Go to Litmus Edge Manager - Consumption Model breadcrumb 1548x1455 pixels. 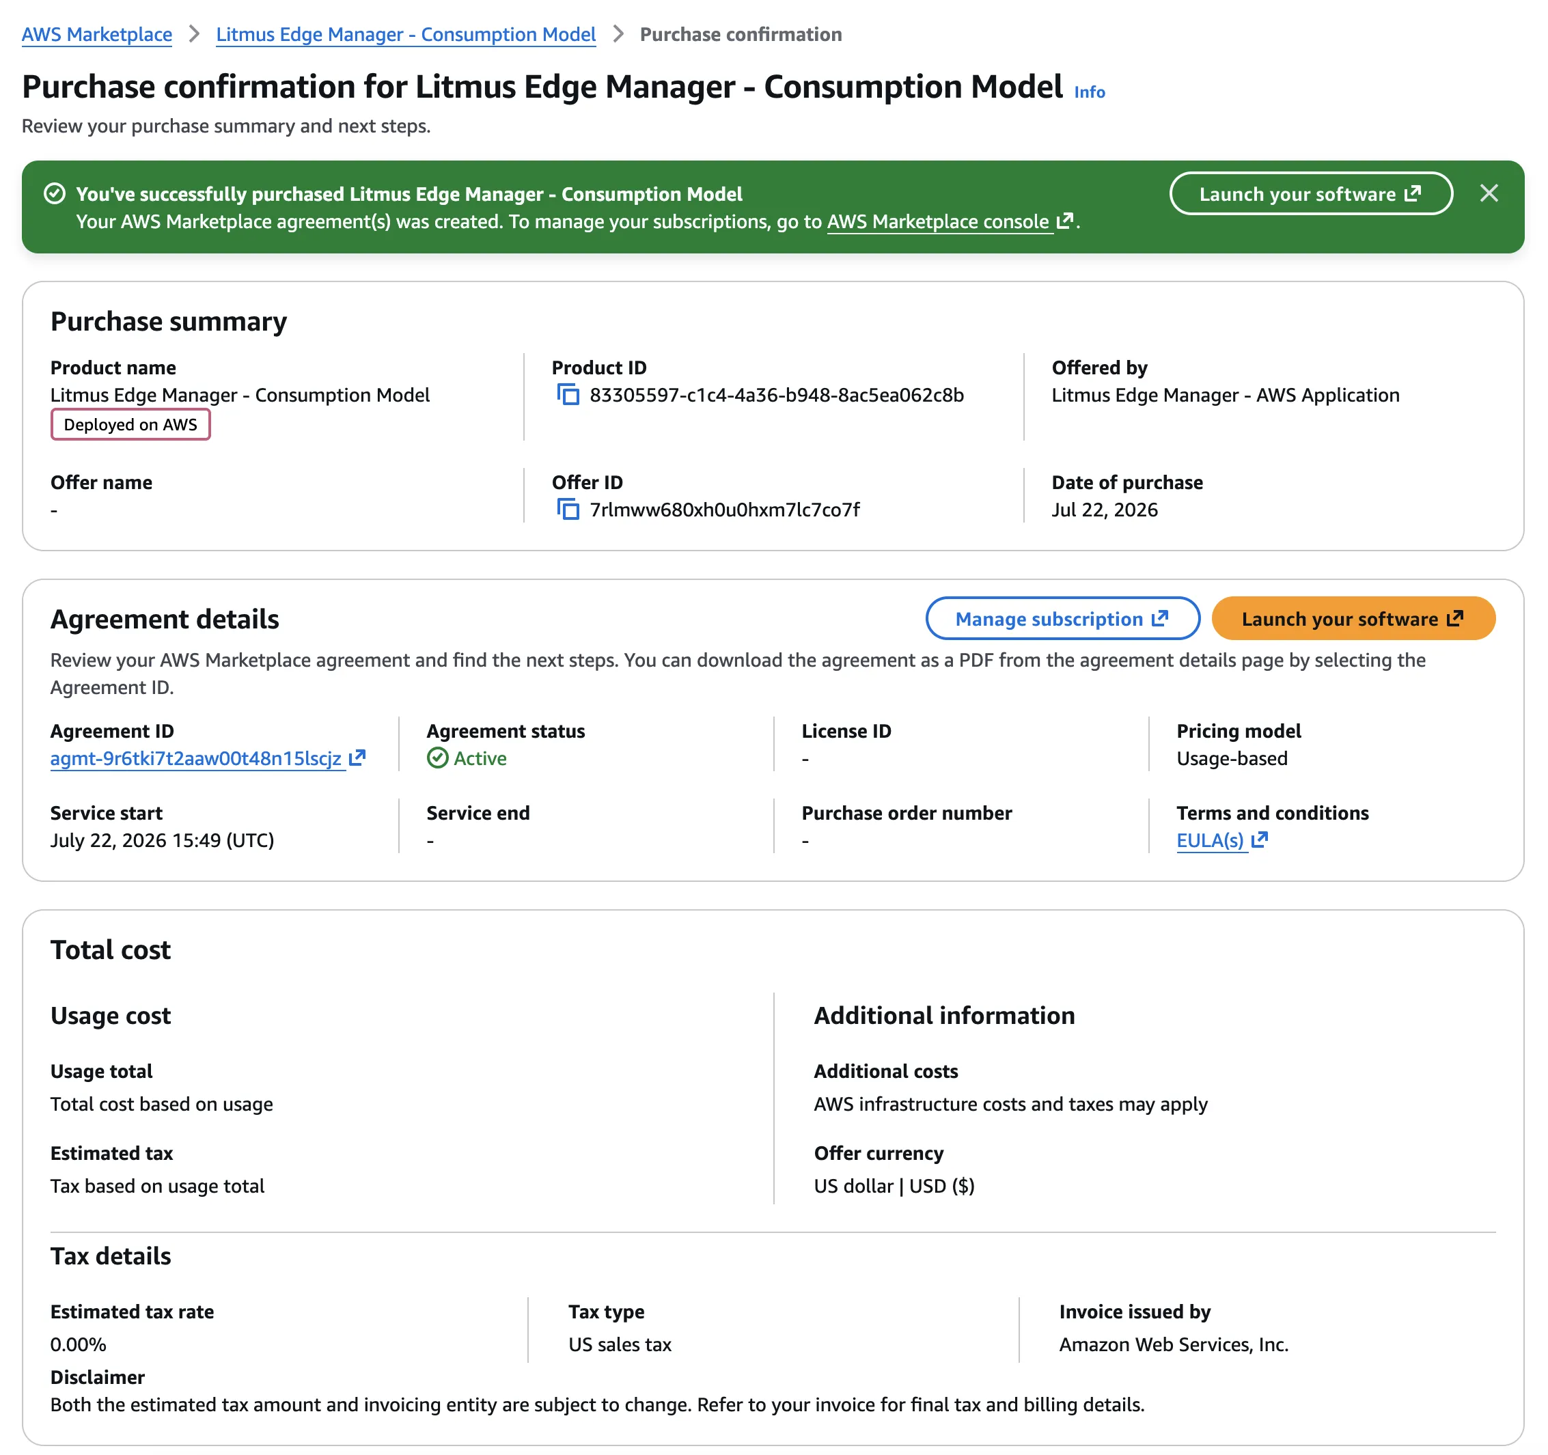click(x=406, y=34)
